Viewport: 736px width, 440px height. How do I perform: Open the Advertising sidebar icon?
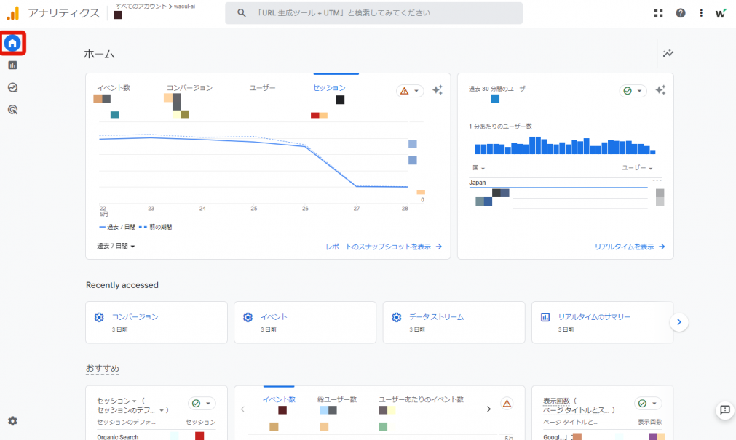pos(12,110)
